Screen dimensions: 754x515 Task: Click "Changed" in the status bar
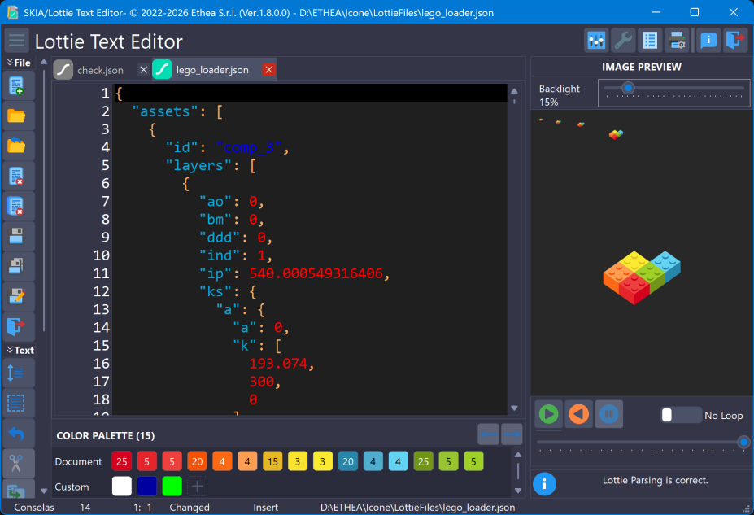190,508
